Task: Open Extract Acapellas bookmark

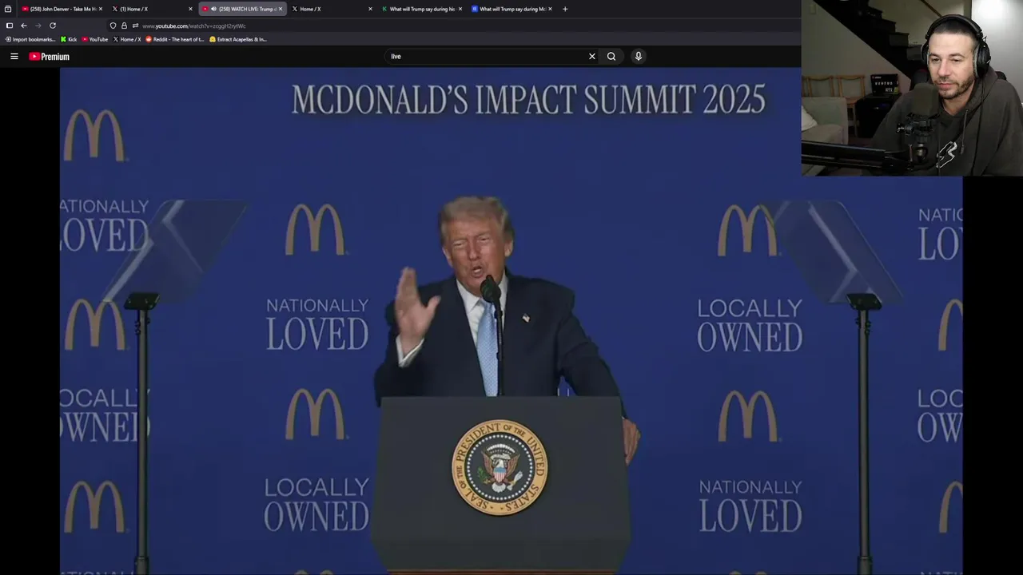Action: tap(238, 39)
